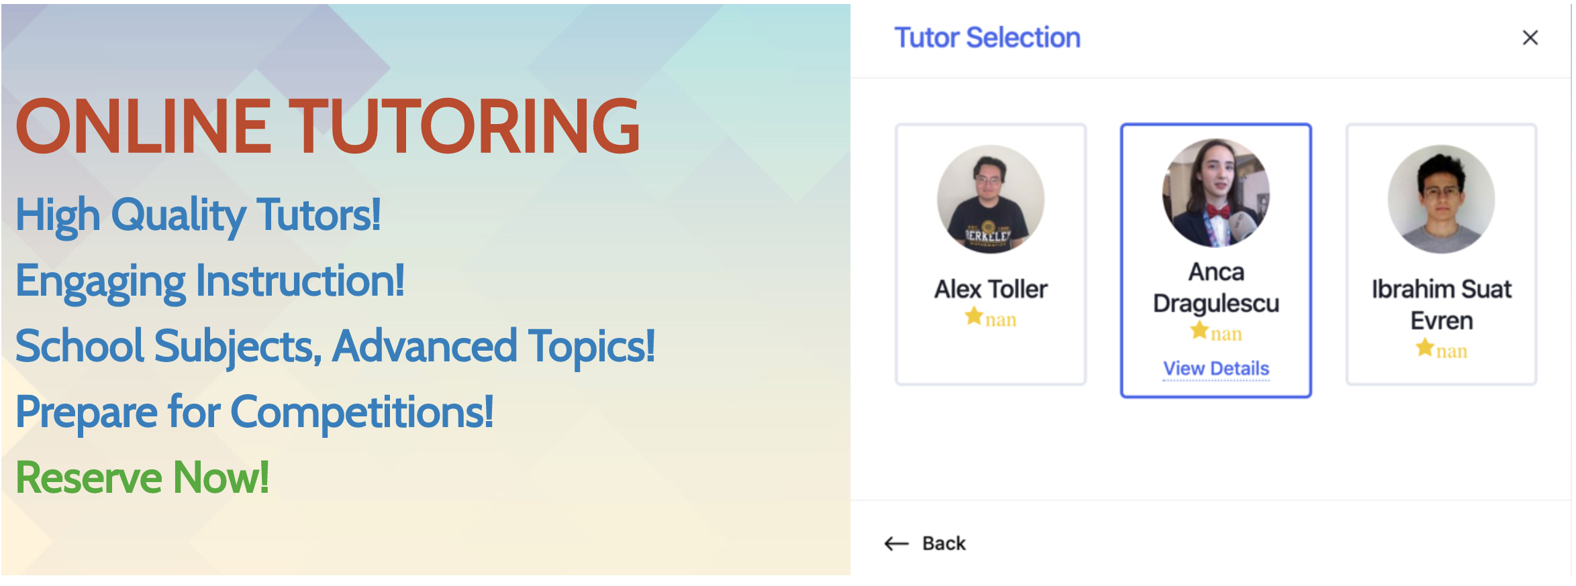Click the star rating icon under Anca Dragulescu
The image size is (1576, 586).
click(1199, 330)
